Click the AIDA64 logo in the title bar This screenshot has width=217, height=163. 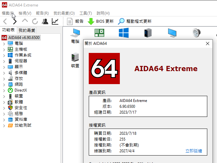pyautogui.click(x=5, y=5)
